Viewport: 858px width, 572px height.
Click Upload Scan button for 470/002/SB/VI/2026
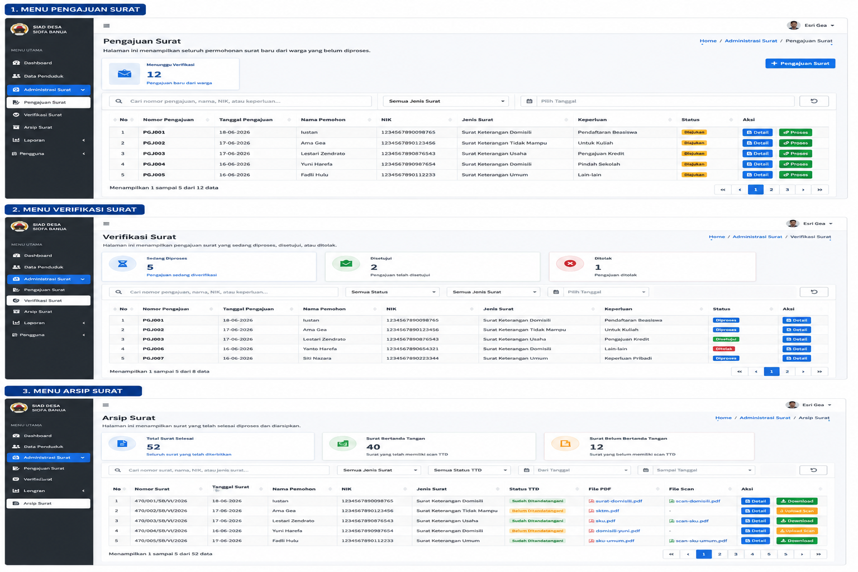click(797, 511)
